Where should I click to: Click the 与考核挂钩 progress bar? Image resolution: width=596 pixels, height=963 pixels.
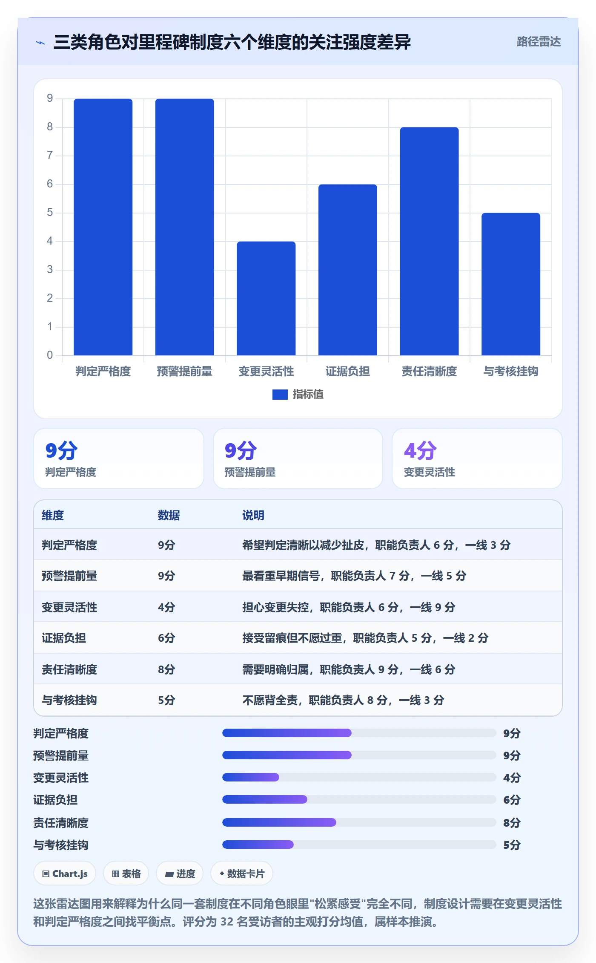coord(359,845)
